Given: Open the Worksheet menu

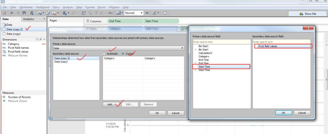Looking at the screenshot, I should (26, 7).
